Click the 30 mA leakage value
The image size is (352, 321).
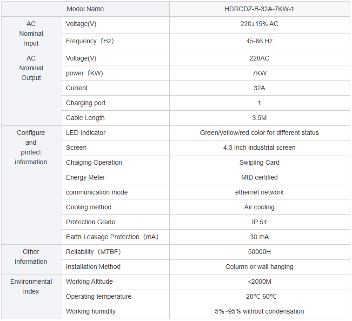[x=259, y=237]
